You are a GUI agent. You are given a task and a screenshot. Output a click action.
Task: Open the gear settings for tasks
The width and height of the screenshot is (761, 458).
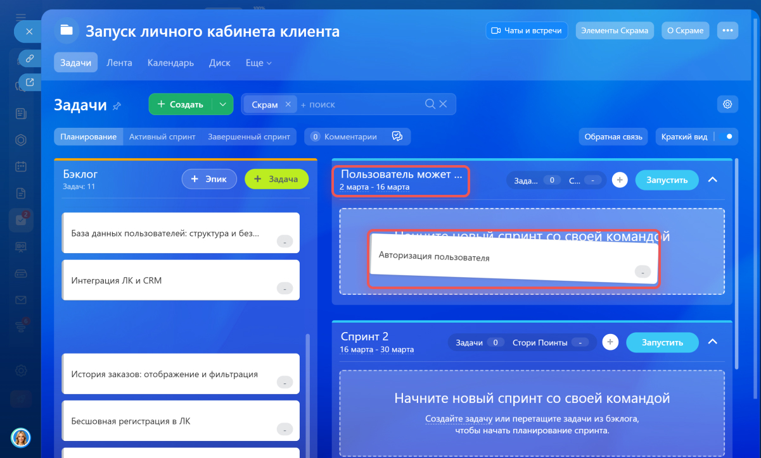[x=727, y=104]
